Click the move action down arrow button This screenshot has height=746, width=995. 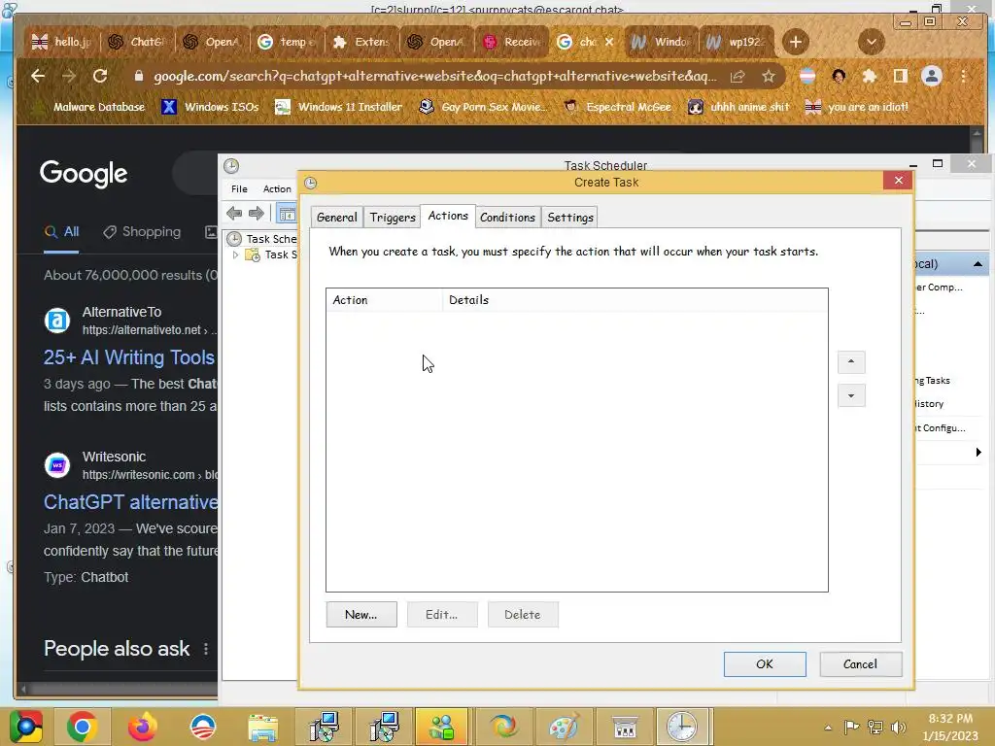[x=851, y=396]
